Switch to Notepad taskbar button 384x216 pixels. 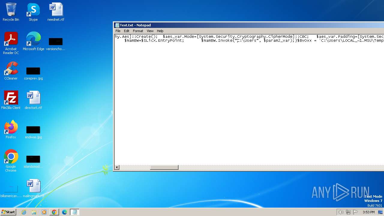click(x=75, y=212)
